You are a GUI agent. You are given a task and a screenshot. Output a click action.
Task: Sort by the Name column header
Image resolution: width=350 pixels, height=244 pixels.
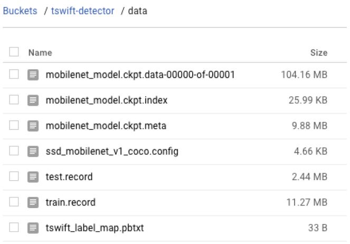[40, 53]
